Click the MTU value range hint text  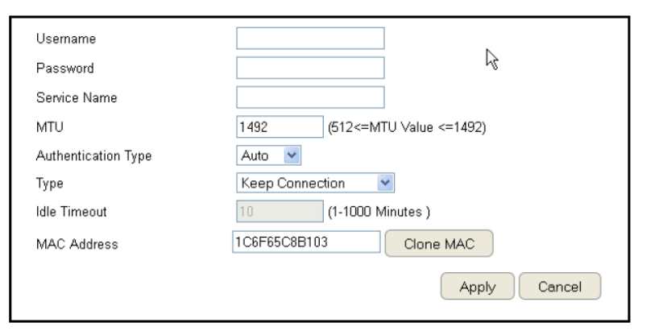406,127
